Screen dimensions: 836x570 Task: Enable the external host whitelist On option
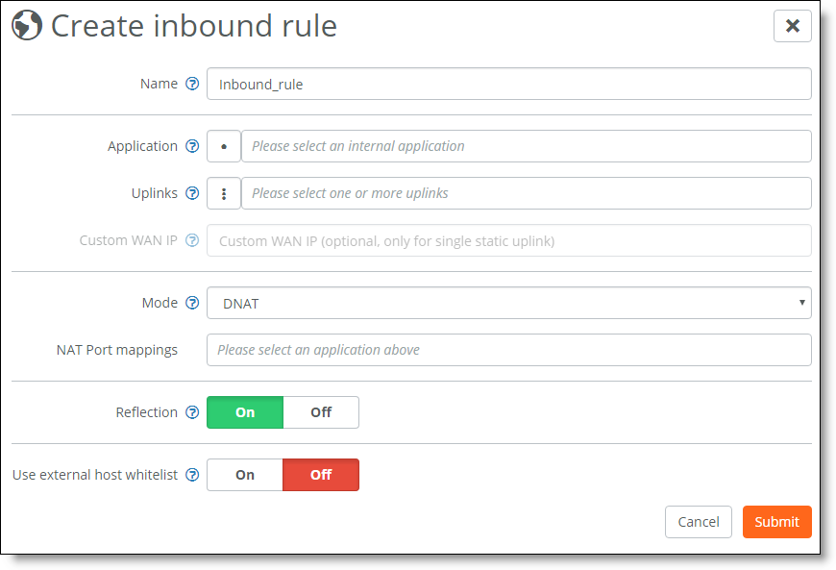[245, 475]
